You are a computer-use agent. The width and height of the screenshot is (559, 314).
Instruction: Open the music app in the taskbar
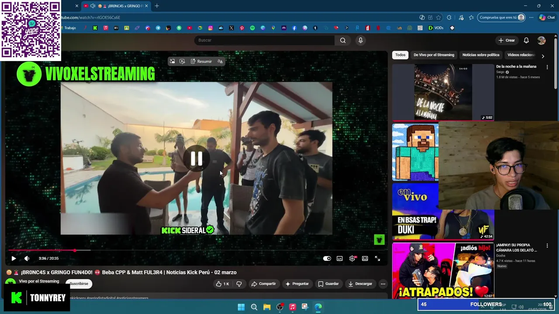pos(293,307)
